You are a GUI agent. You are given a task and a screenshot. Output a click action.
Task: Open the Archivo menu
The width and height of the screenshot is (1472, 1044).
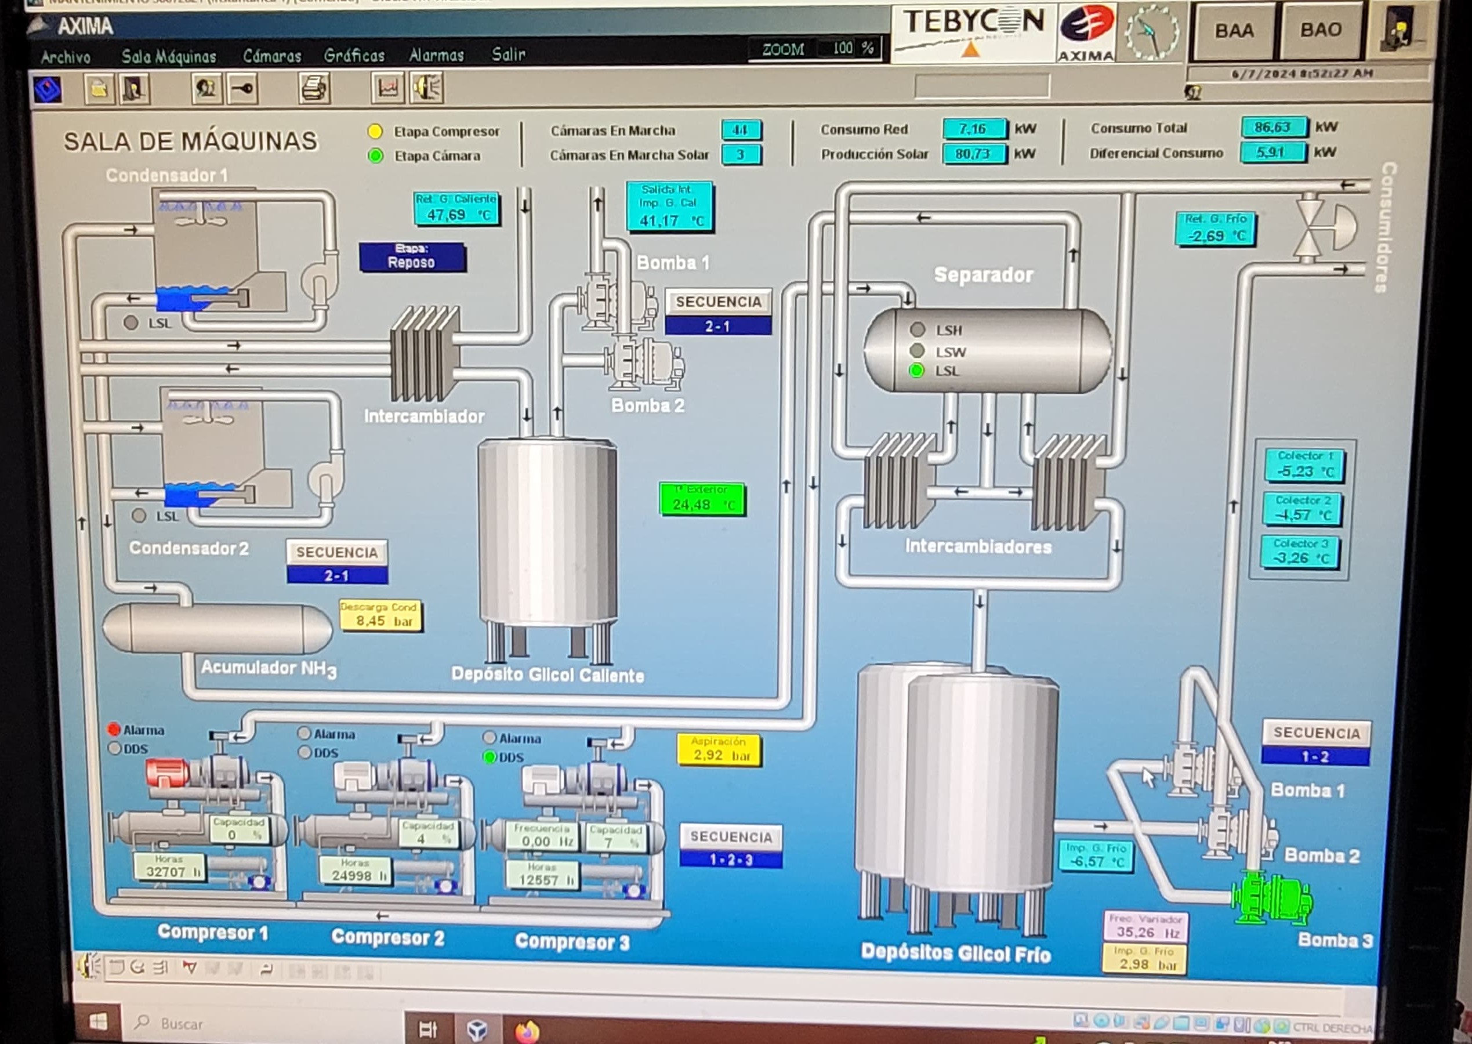click(x=66, y=57)
